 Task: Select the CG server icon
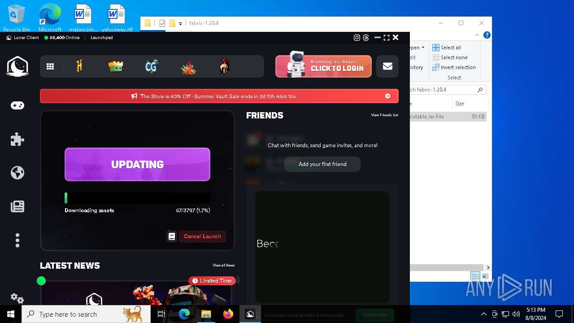152,66
